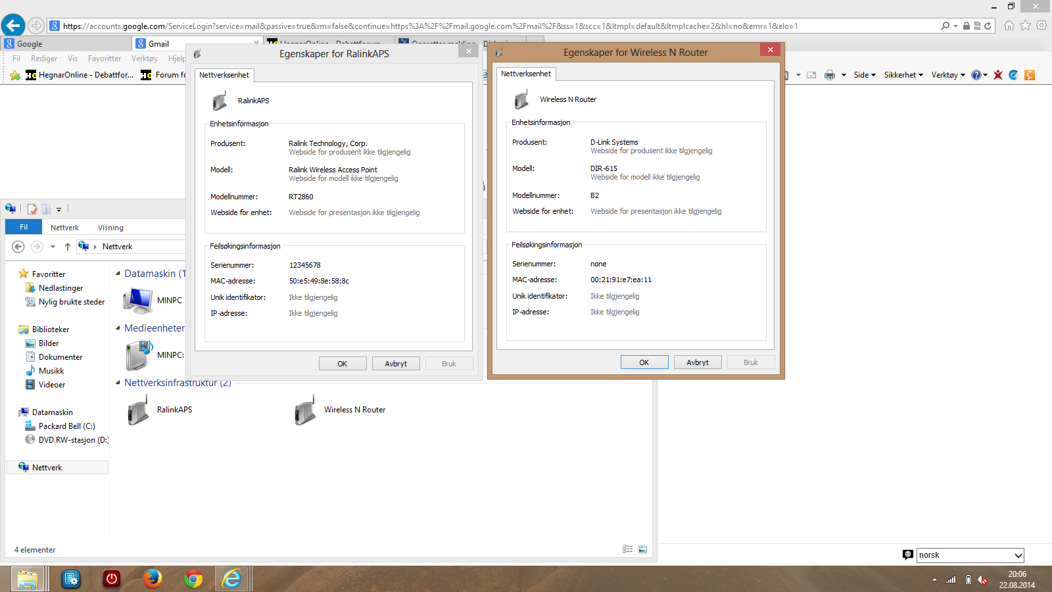The image size is (1052, 592).
Task: Click the Internet Explorer forward arrow button
Action: coord(36,26)
